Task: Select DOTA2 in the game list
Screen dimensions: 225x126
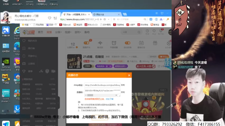Action: pyautogui.click(x=52, y=84)
